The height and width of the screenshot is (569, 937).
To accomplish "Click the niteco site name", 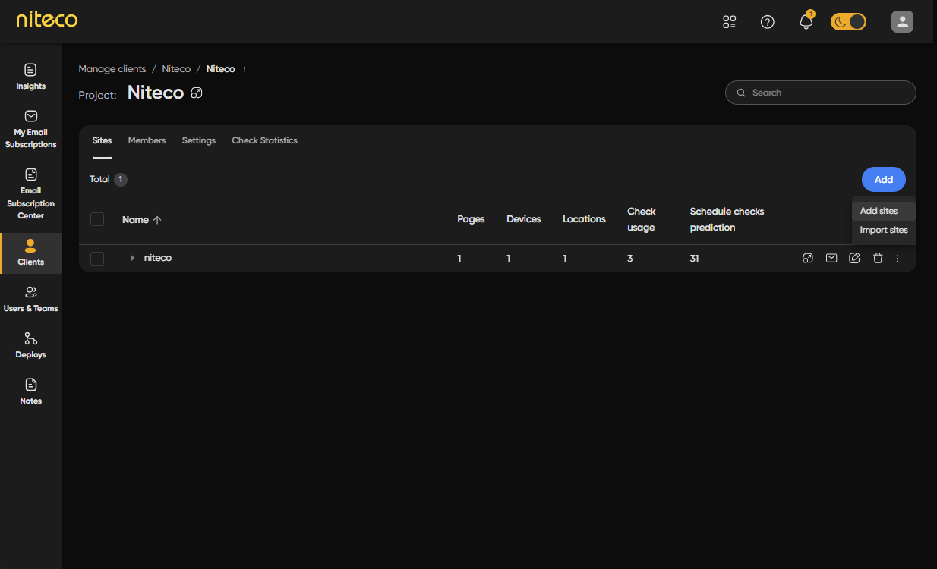I will [158, 258].
